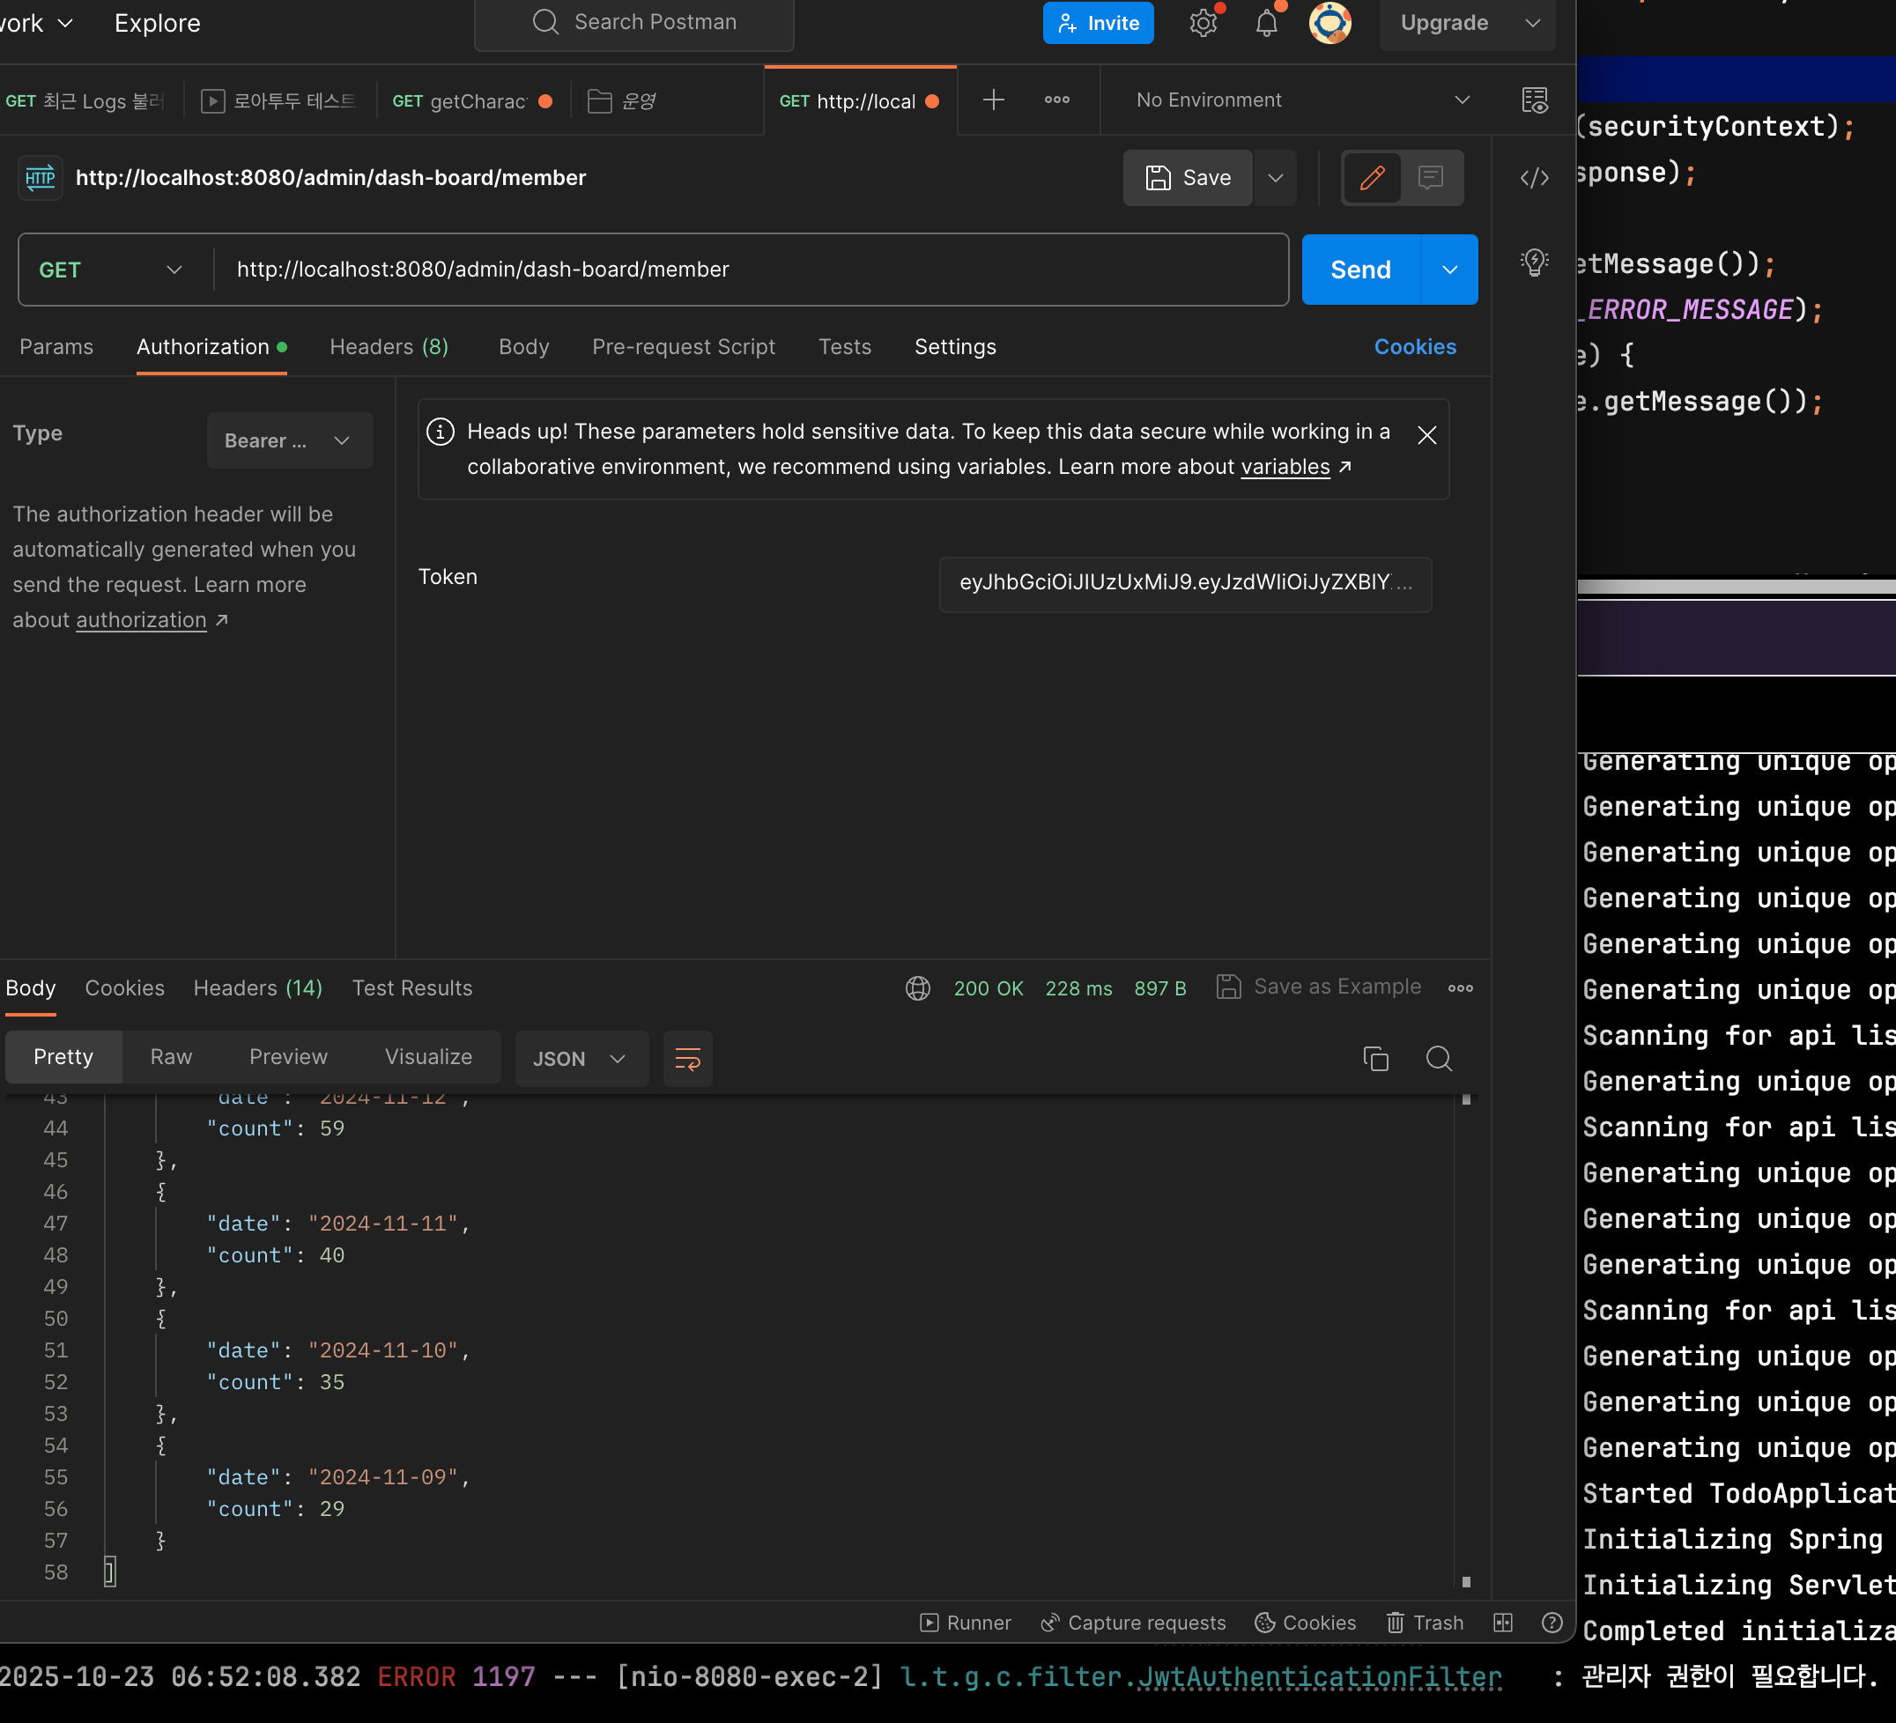Open the GET method dropdown

coord(111,270)
